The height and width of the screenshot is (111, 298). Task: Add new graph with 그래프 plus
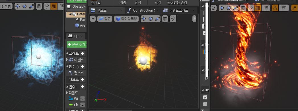[82, 54]
